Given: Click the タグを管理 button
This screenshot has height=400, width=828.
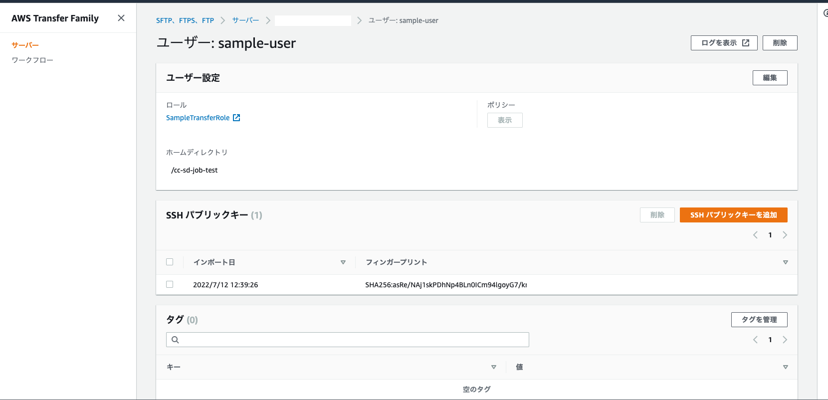Looking at the screenshot, I should (759, 320).
